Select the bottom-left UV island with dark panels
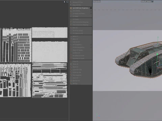Viewport: 162px width, 121px height. 16,80
